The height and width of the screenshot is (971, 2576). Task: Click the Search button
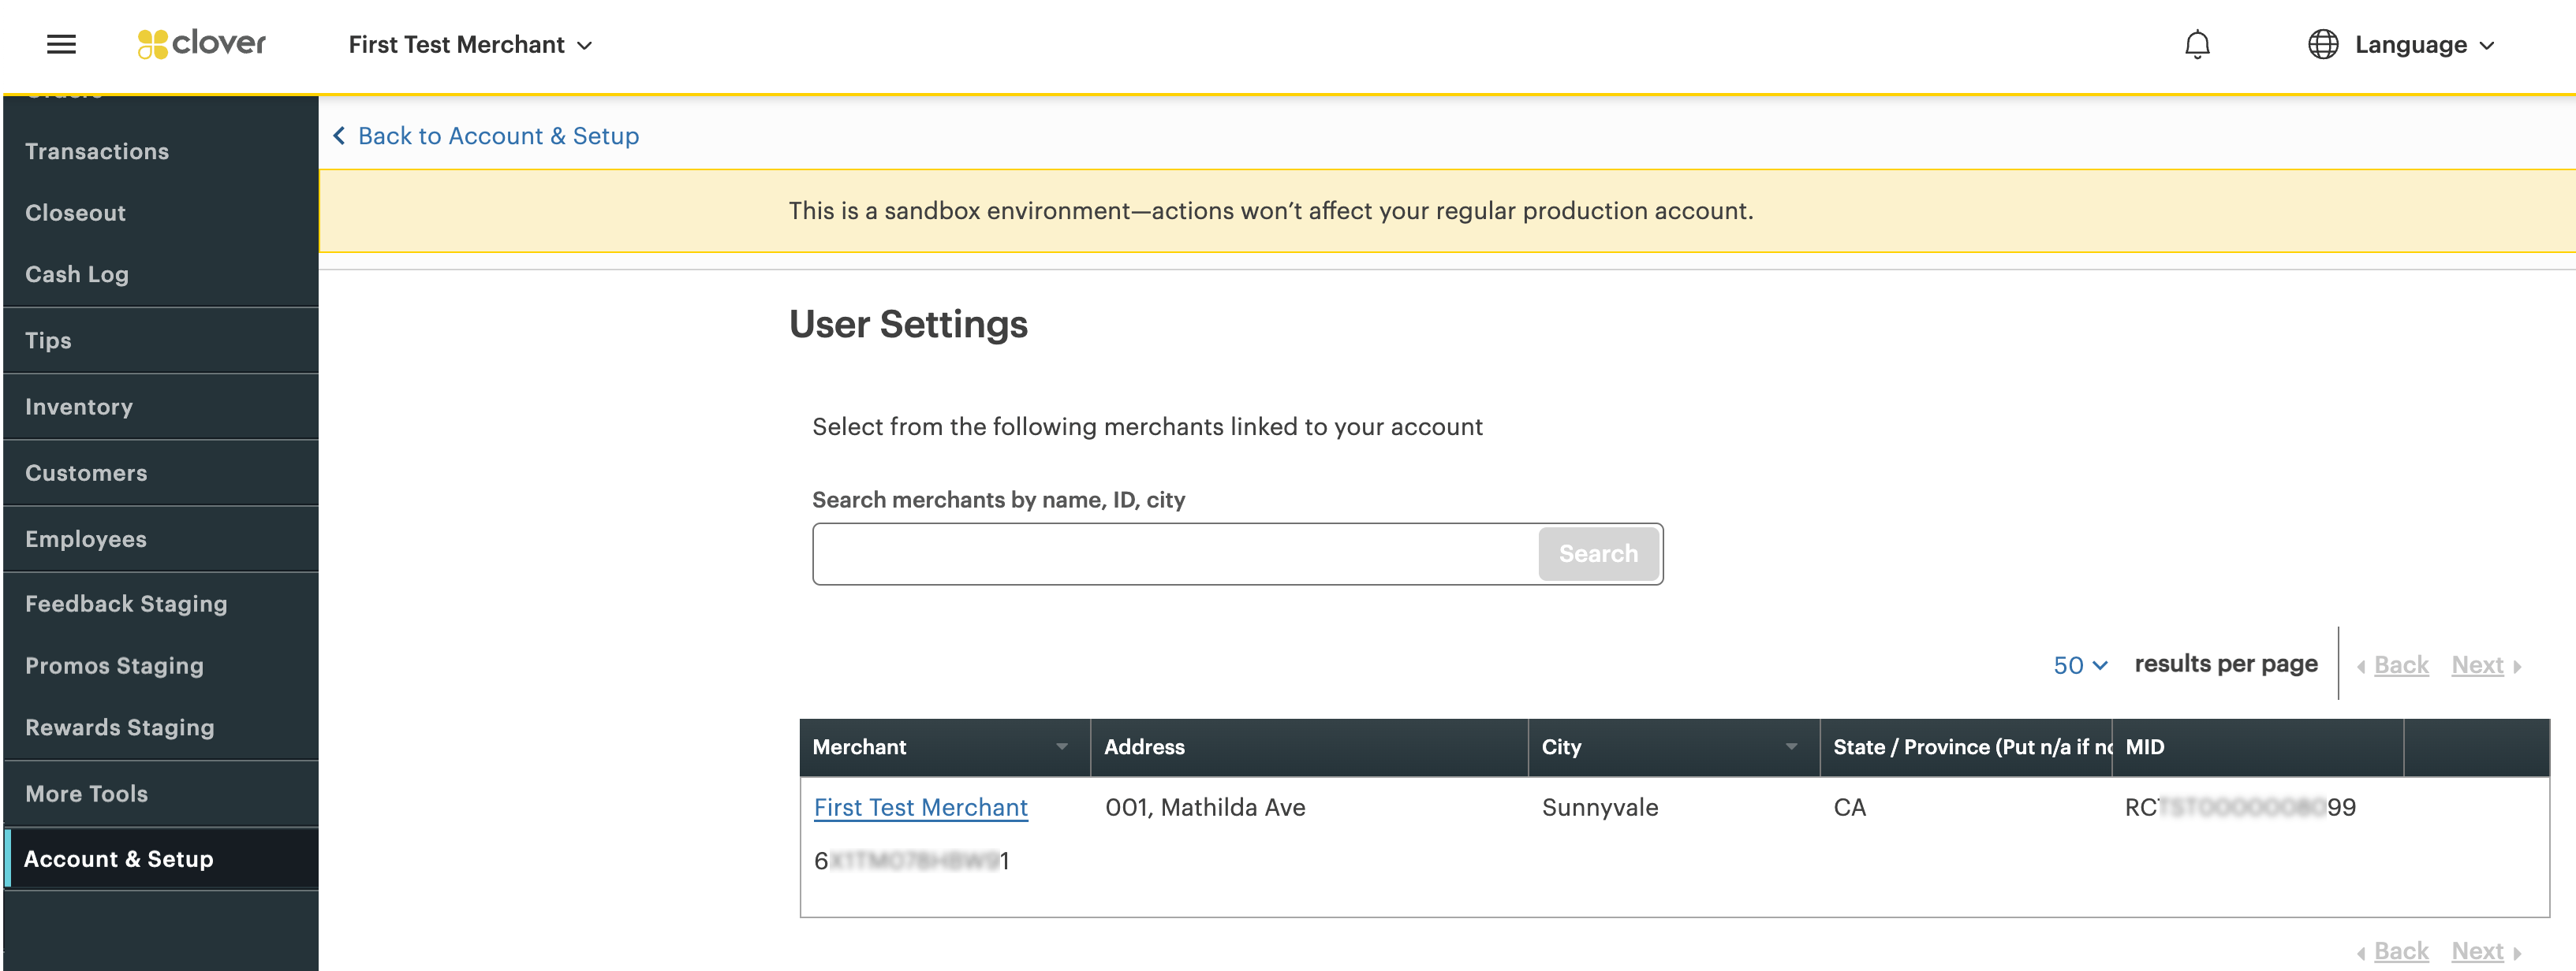1597,554
